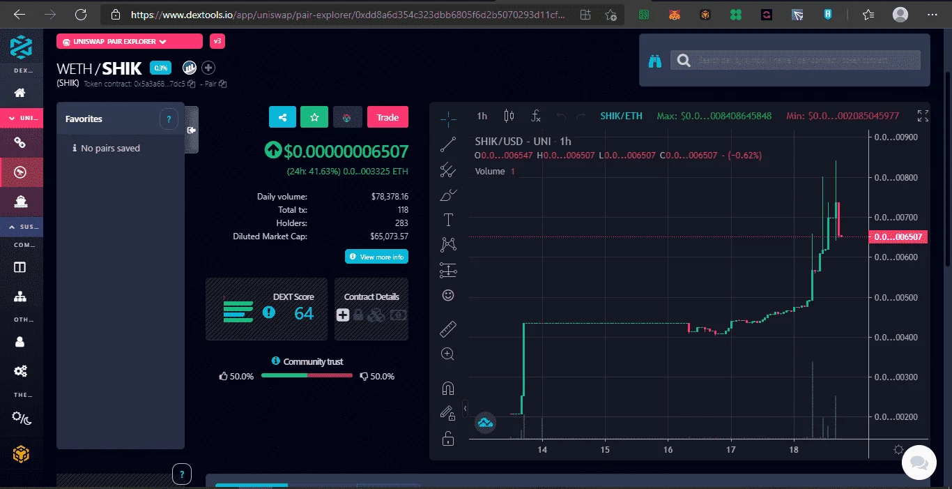
Task: Open the gears configuration icon in the sidebar
Action: (20, 371)
